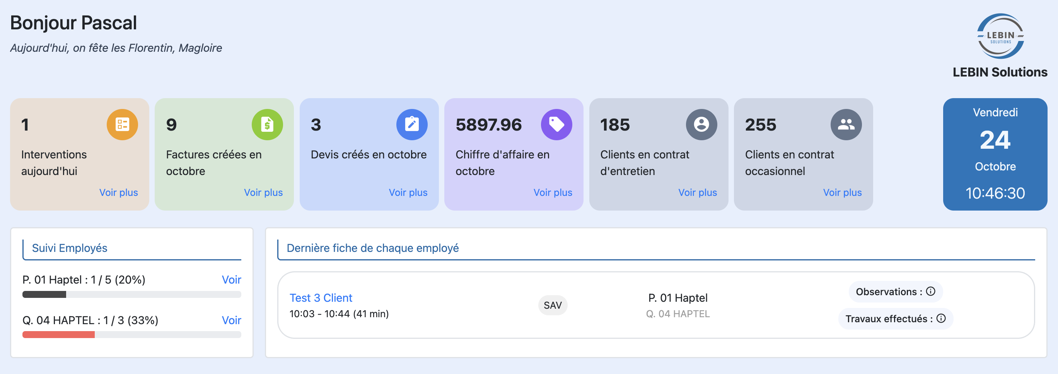Open Voir plus for Chiffre d'affaire
The image size is (1058, 374).
click(553, 192)
